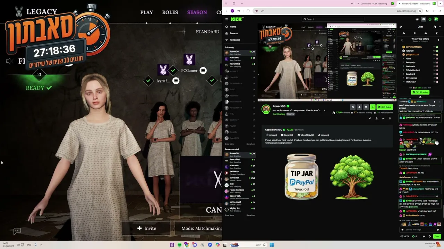
Task: Unpin the pinned chat message
Action: [x=434, y=102]
